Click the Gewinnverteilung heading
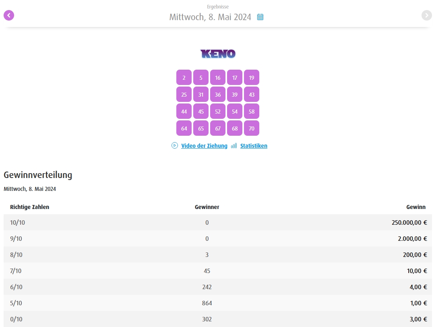This screenshot has height=327, width=434. coord(38,175)
